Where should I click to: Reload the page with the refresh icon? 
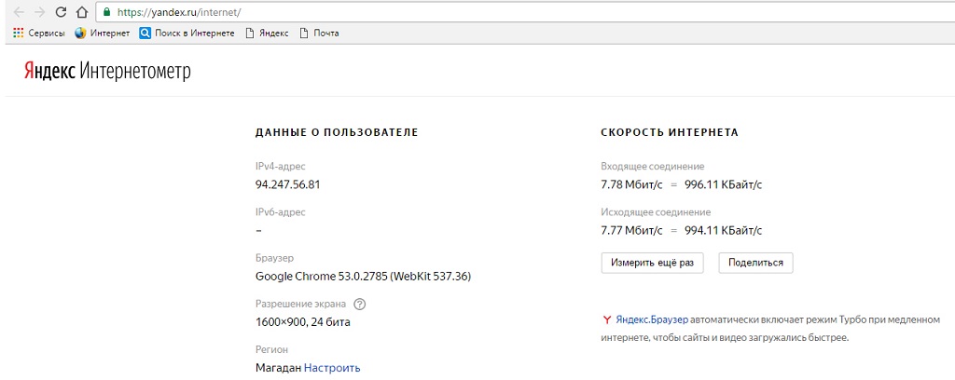pyautogui.click(x=61, y=11)
